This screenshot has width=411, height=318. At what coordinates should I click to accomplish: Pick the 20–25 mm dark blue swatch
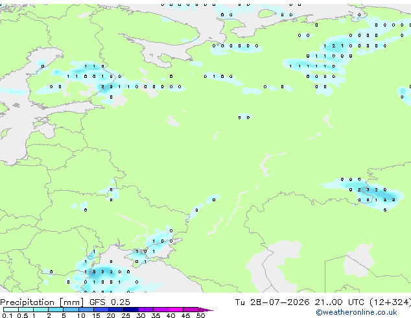116,310
